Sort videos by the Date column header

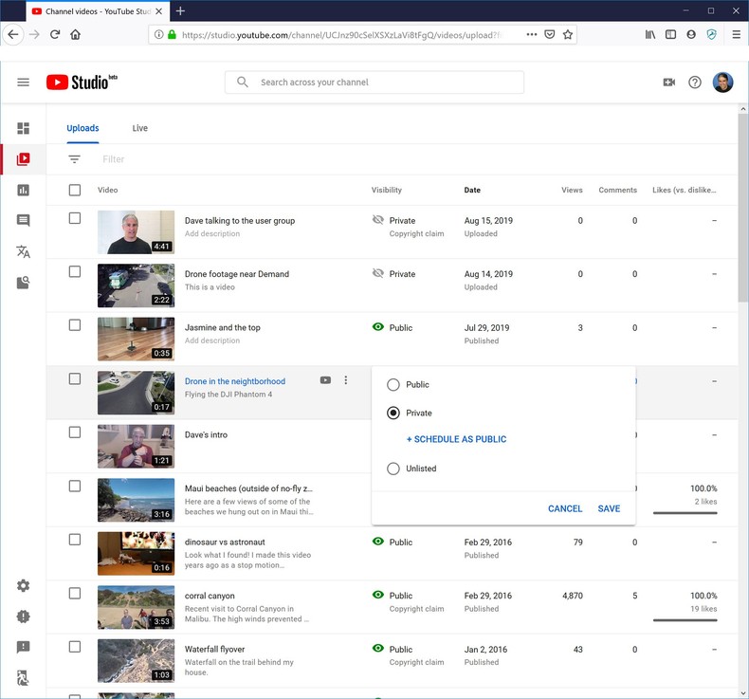click(x=472, y=190)
